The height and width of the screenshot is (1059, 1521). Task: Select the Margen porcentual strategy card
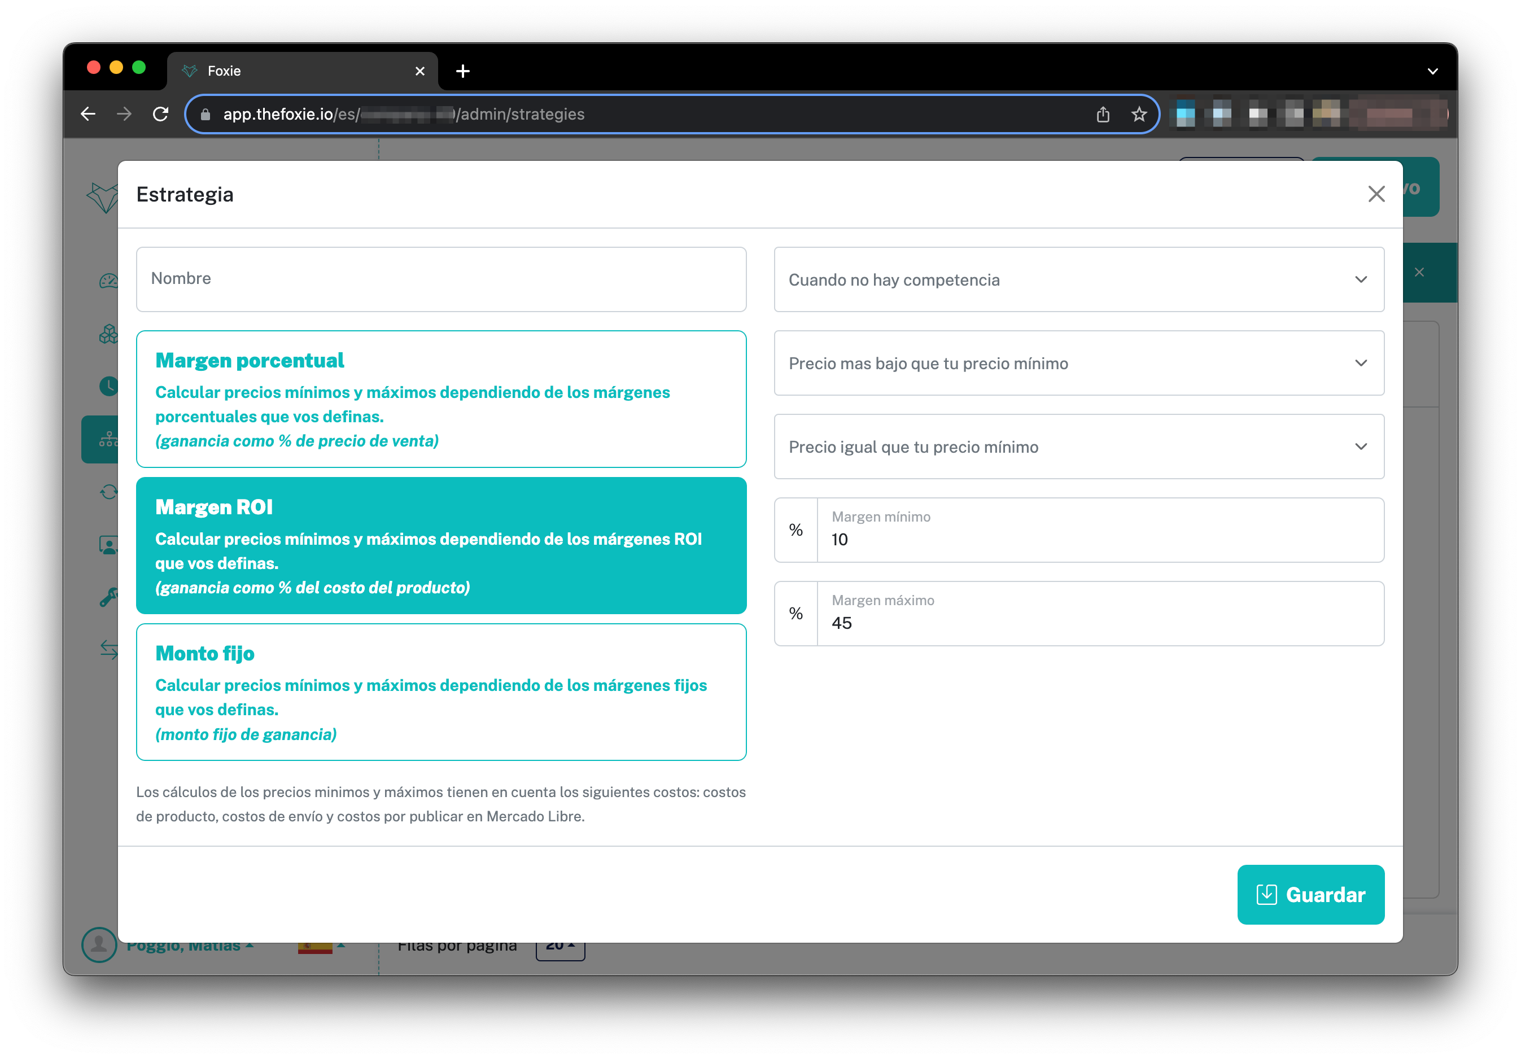point(441,399)
